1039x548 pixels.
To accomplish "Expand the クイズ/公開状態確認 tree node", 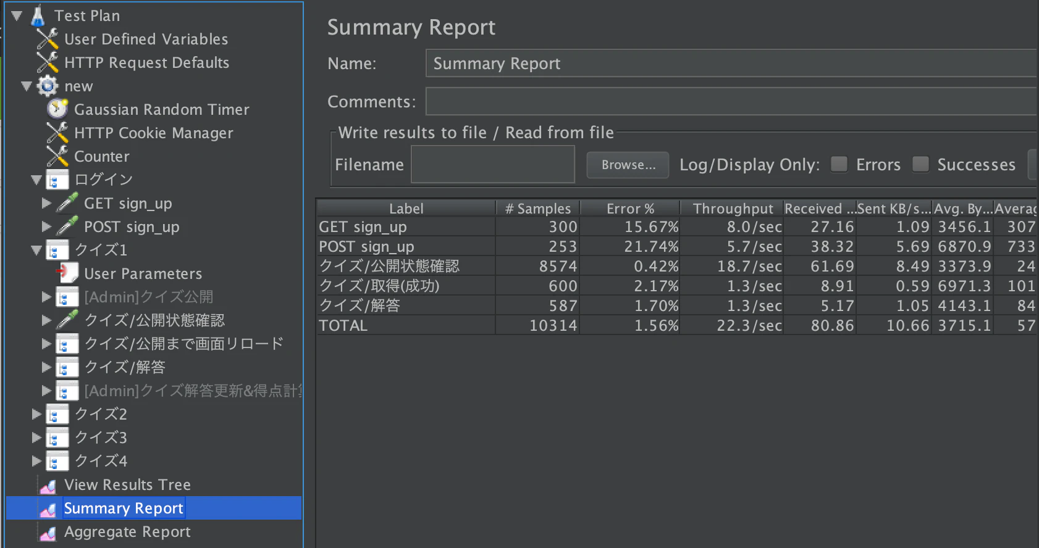I will click(46, 320).
